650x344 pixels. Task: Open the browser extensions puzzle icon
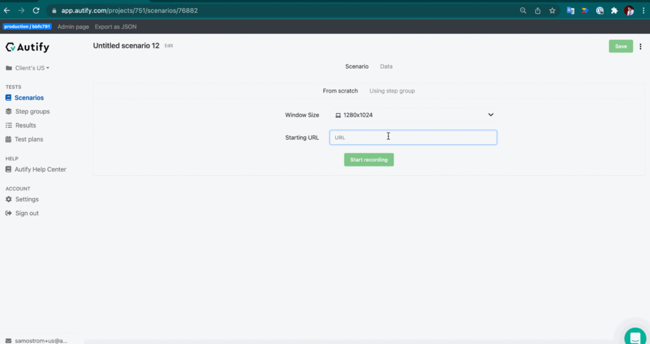pyautogui.click(x=614, y=10)
